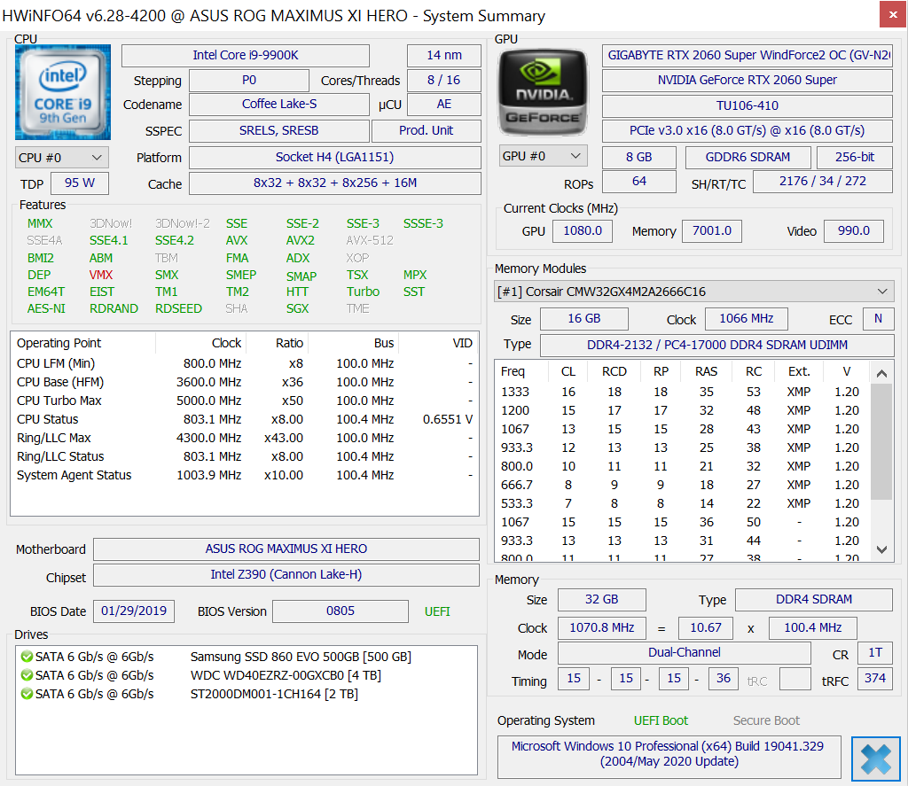Click the TU106-410 GPU codename field

[747, 106]
